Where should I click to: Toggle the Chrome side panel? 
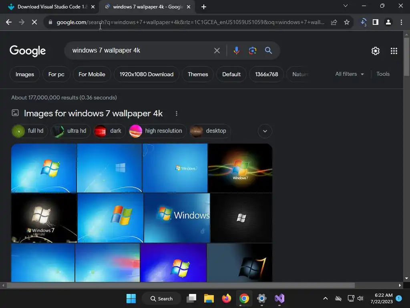click(x=376, y=22)
